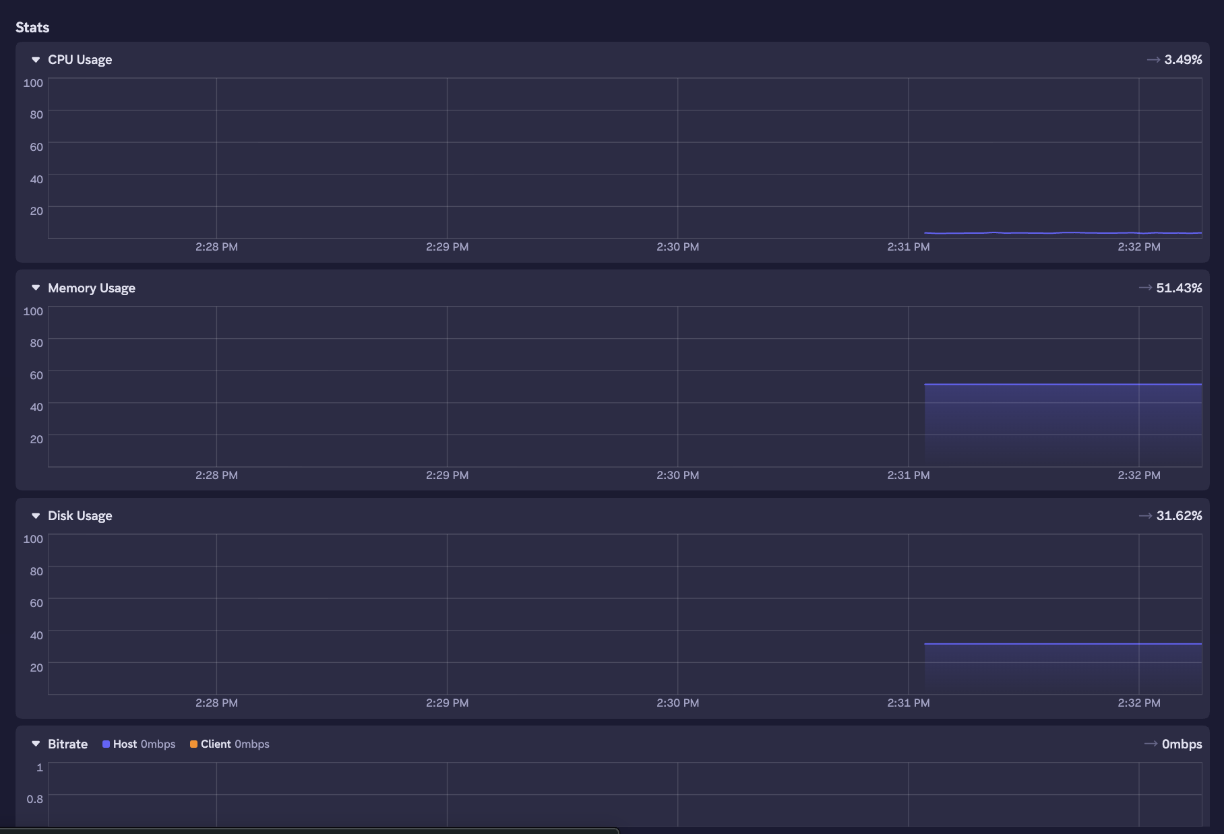This screenshot has width=1224, height=834.
Task: Click the 2:30 PM label under CPU chart
Action: click(677, 247)
